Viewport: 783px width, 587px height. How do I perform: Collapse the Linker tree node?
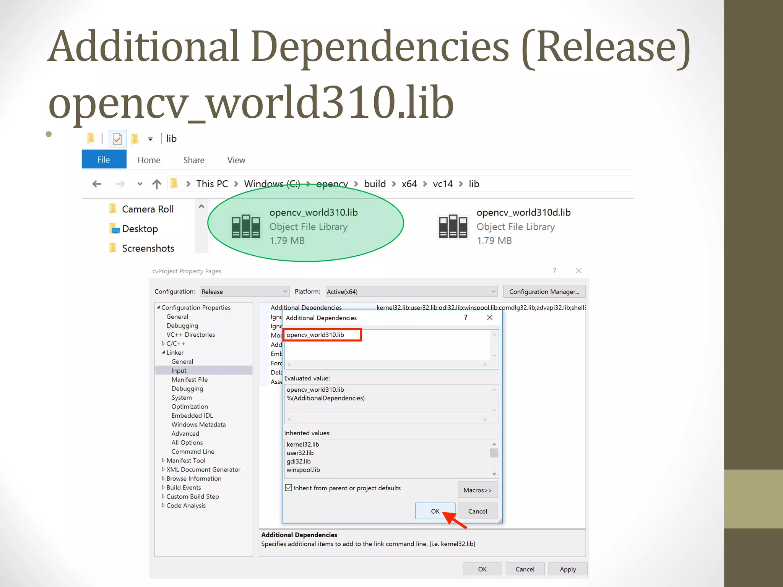pyautogui.click(x=163, y=353)
